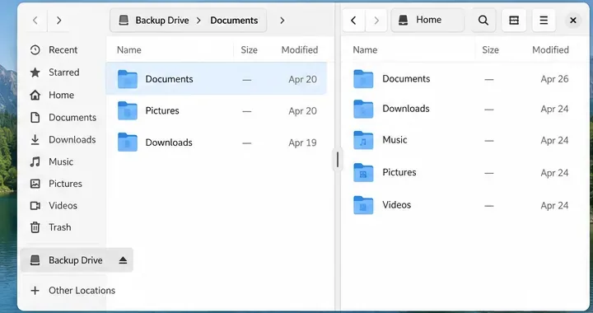Click Apr 26 date in right pane
593x313 pixels.
click(x=554, y=79)
